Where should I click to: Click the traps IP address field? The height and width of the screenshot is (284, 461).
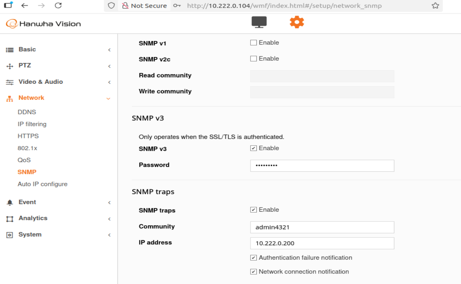click(322, 243)
